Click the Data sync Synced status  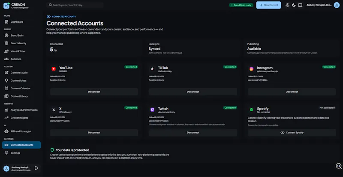(x=154, y=49)
